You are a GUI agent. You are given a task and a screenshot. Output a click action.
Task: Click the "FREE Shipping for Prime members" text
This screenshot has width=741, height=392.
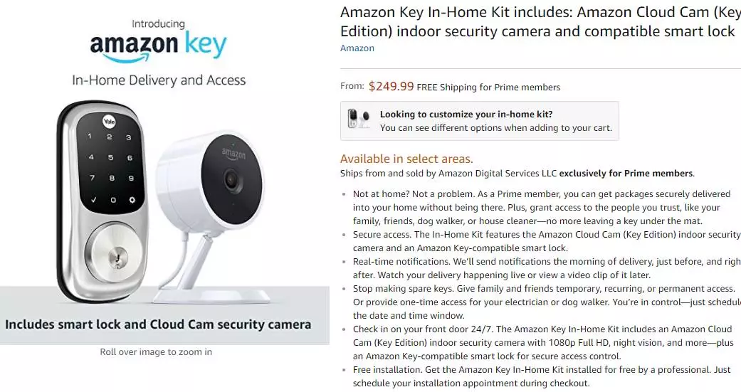pos(488,88)
